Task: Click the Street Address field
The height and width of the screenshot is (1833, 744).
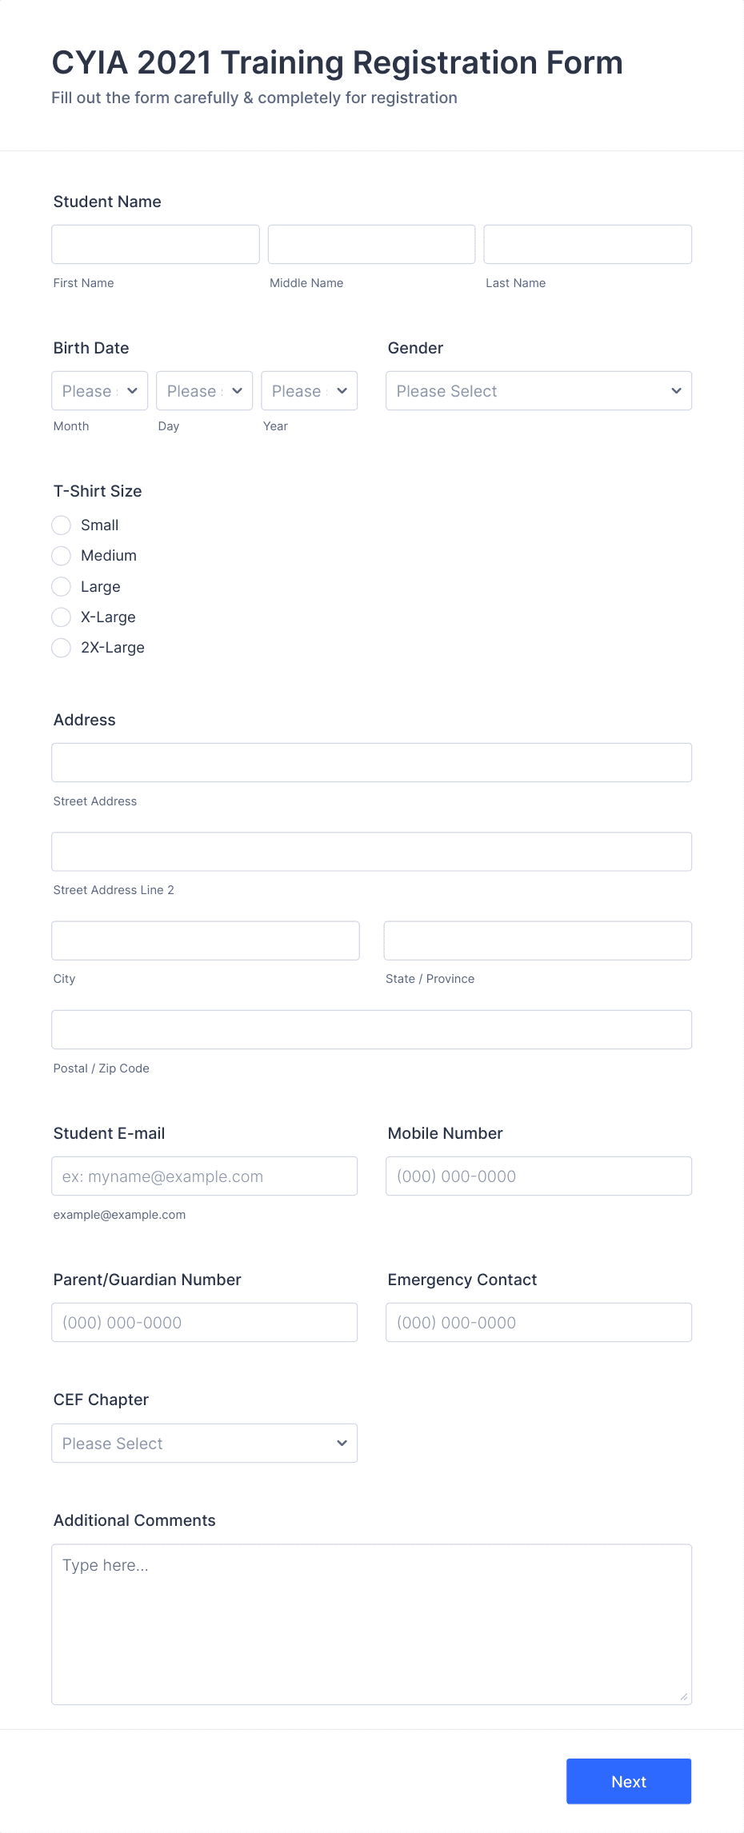Action: (x=371, y=762)
